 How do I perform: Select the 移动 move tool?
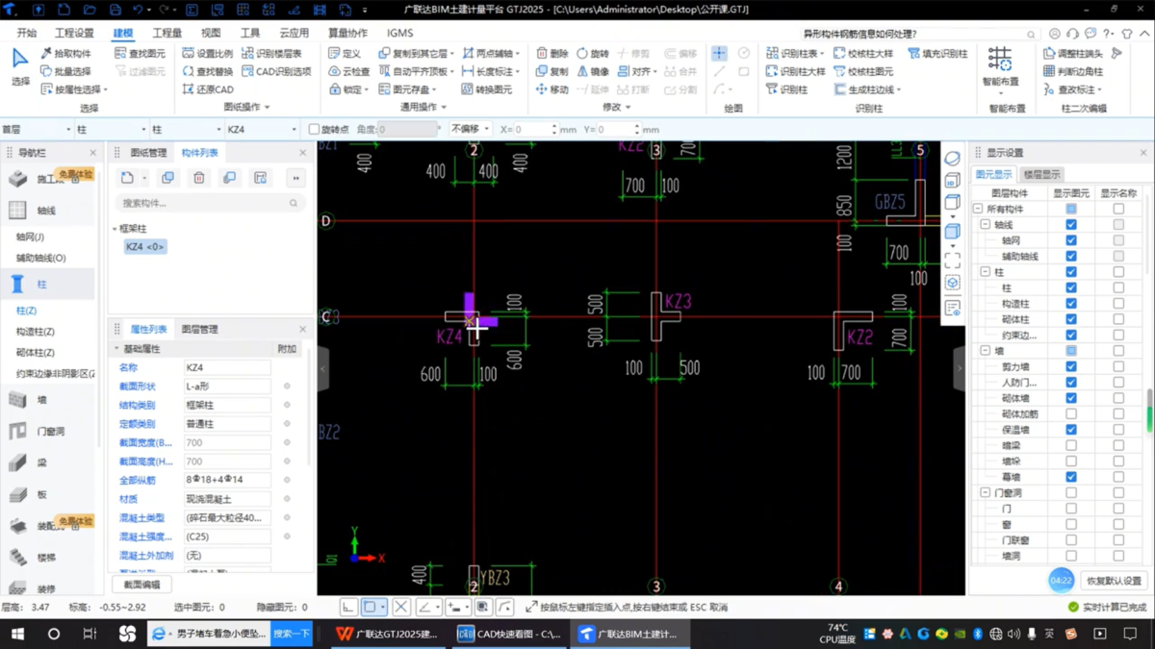click(x=552, y=89)
